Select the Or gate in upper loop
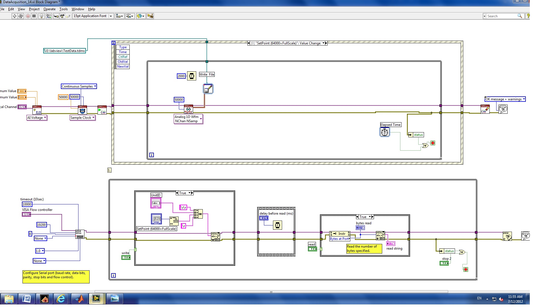Viewport: 546px width, 307px height. click(425, 146)
